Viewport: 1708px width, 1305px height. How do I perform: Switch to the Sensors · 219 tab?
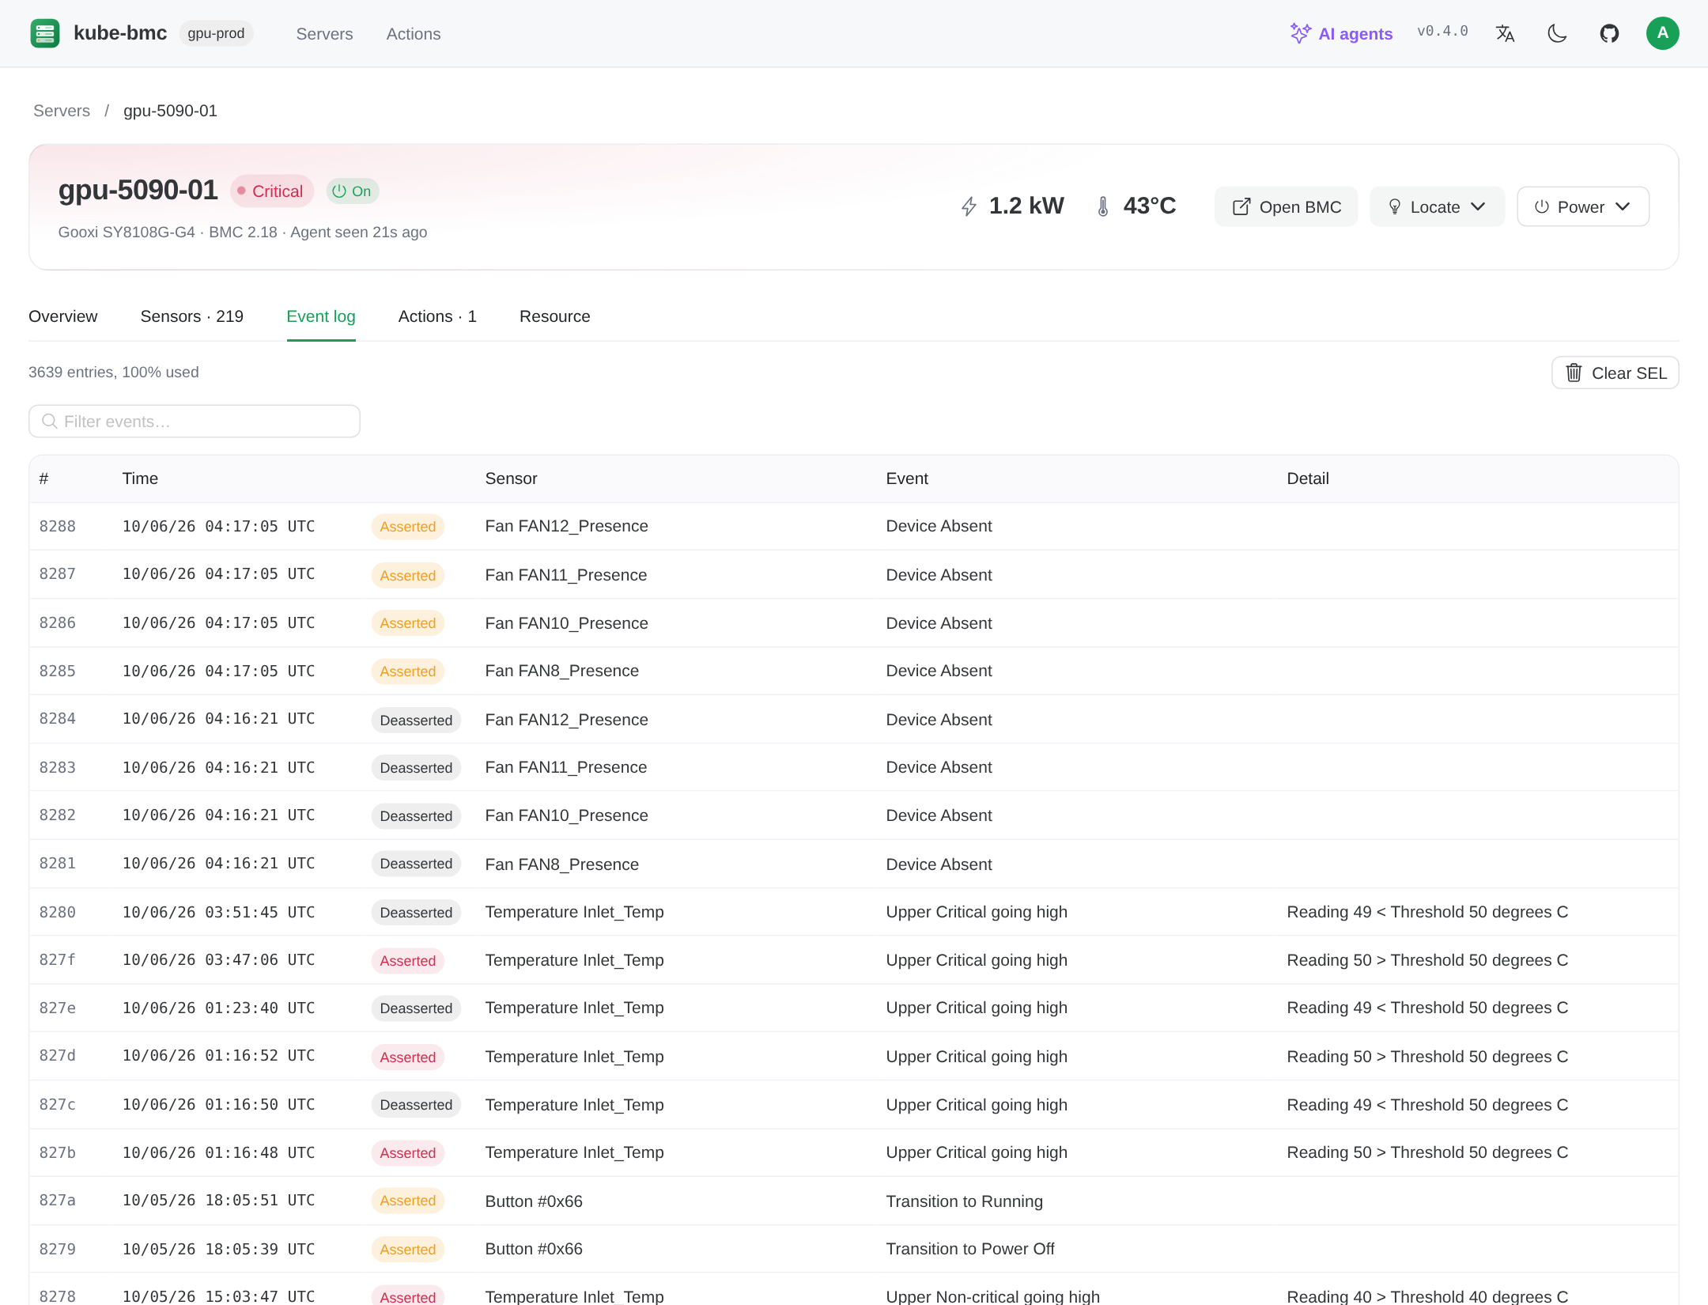click(192, 316)
